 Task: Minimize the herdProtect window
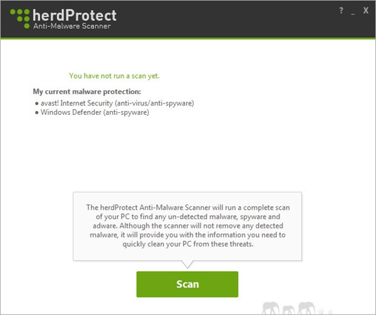[x=353, y=11]
